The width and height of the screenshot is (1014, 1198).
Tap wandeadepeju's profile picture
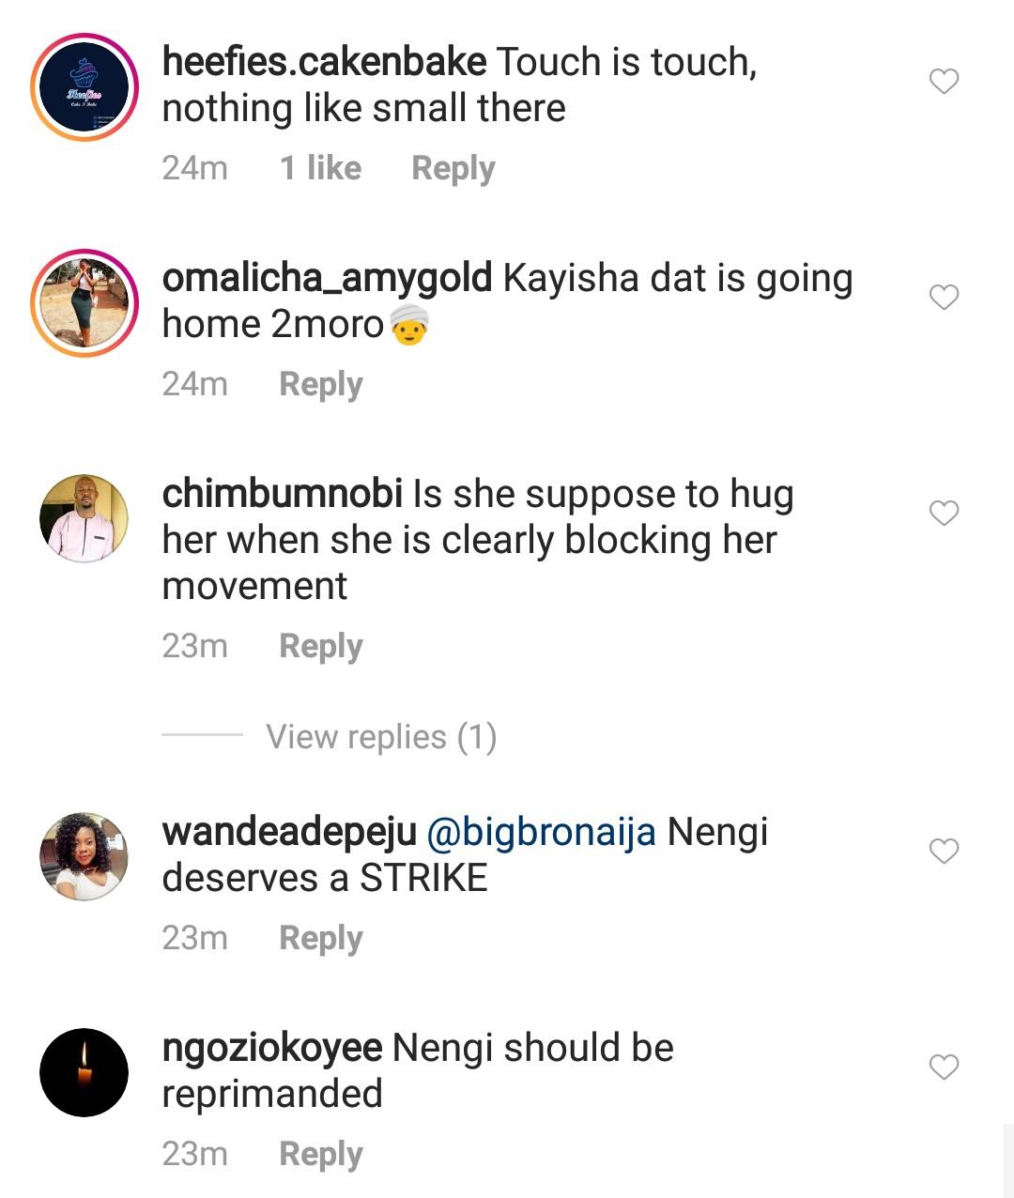click(84, 856)
